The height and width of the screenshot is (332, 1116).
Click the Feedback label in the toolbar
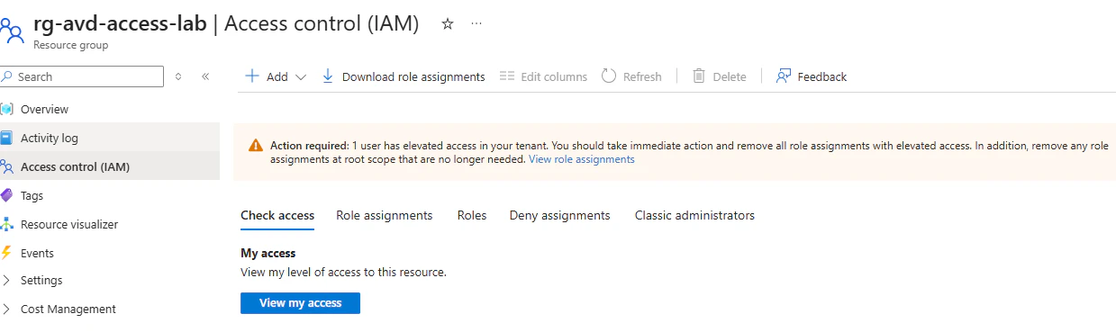[x=822, y=77]
